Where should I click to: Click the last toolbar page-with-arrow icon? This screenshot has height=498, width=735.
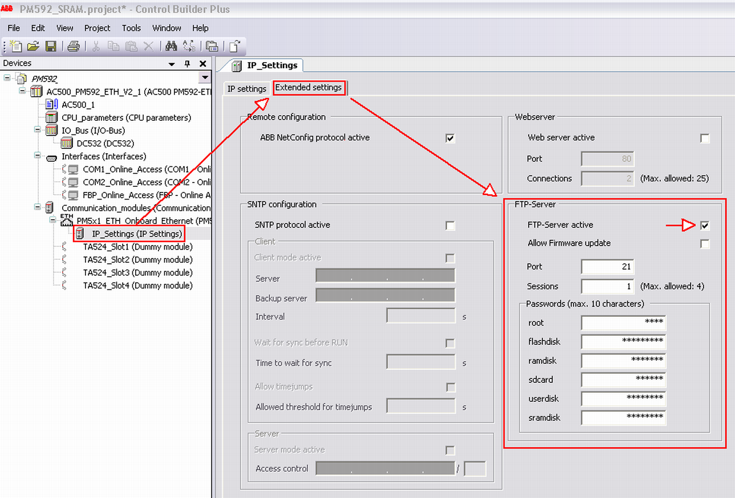click(x=234, y=46)
